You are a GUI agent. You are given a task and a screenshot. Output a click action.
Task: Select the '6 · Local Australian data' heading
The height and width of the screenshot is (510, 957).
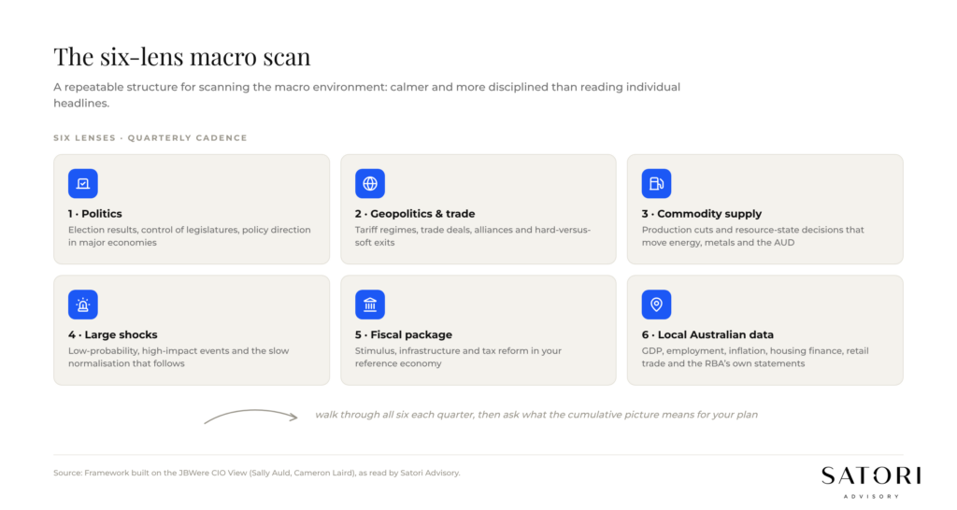point(707,334)
